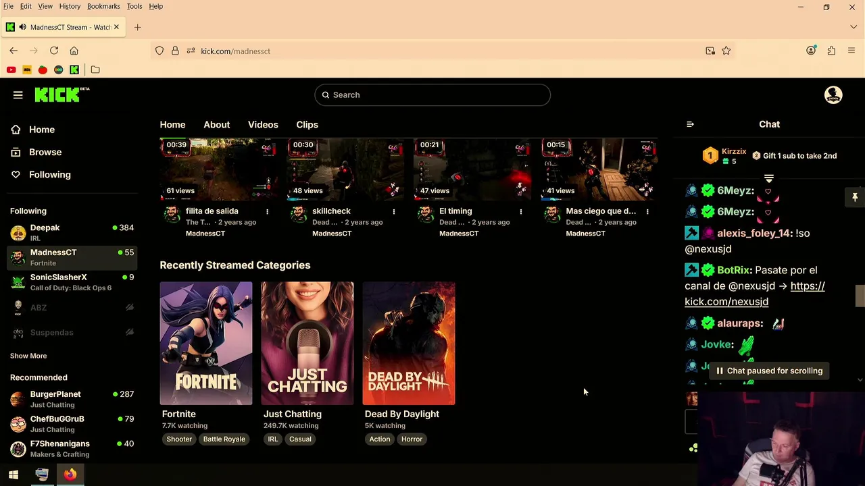Expand the gift leaderboard handle

[x=768, y=178]
